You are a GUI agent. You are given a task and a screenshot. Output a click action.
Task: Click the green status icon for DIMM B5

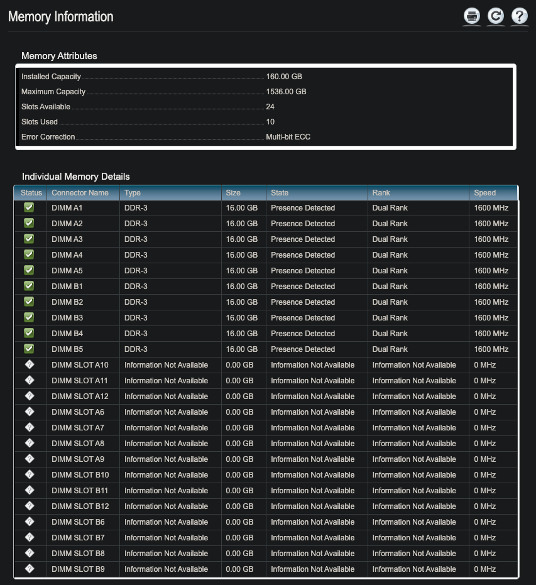pyautogui.click(x=29, y=349)
